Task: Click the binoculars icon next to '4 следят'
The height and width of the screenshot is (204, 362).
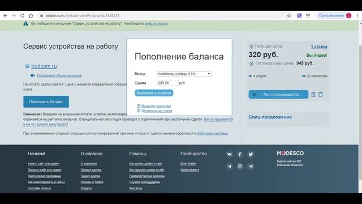Action: [250, 76]
